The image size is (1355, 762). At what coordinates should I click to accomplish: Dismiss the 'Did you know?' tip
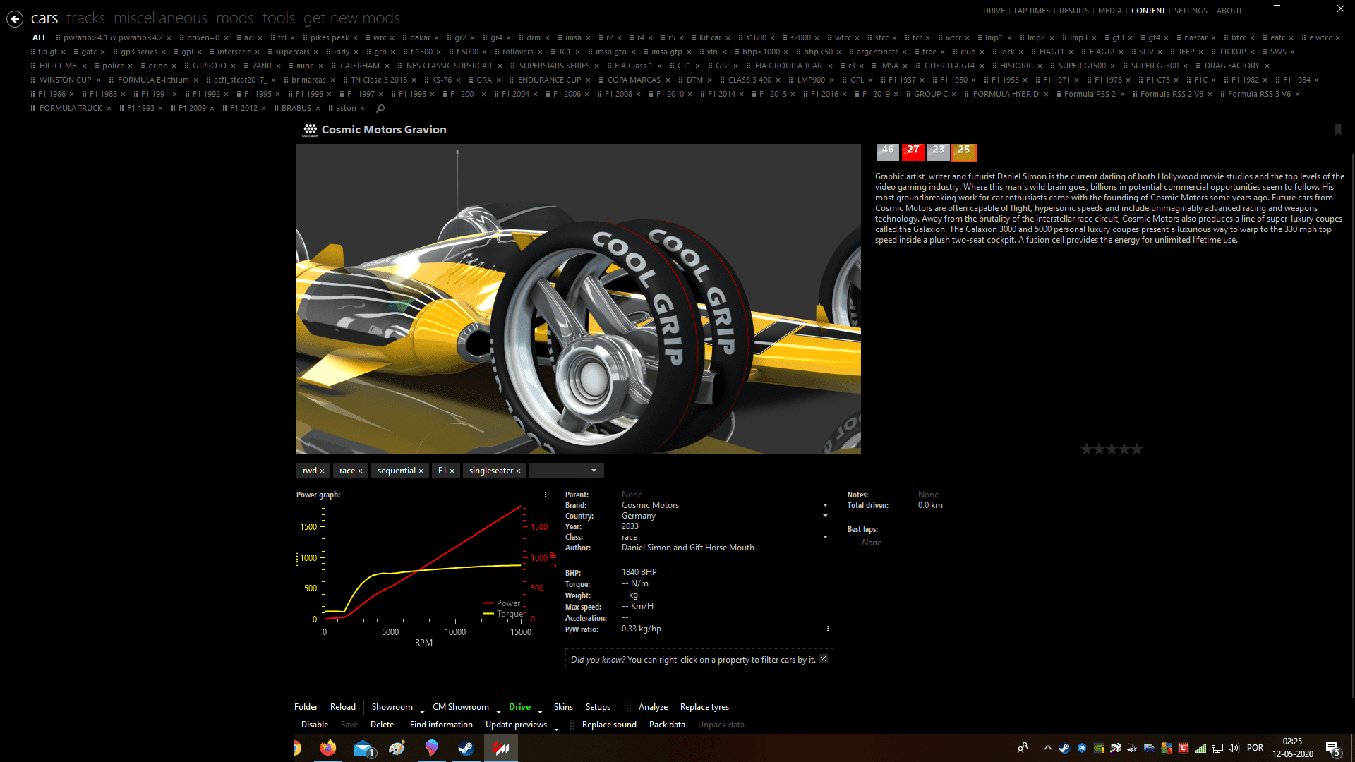click(823, 659)
